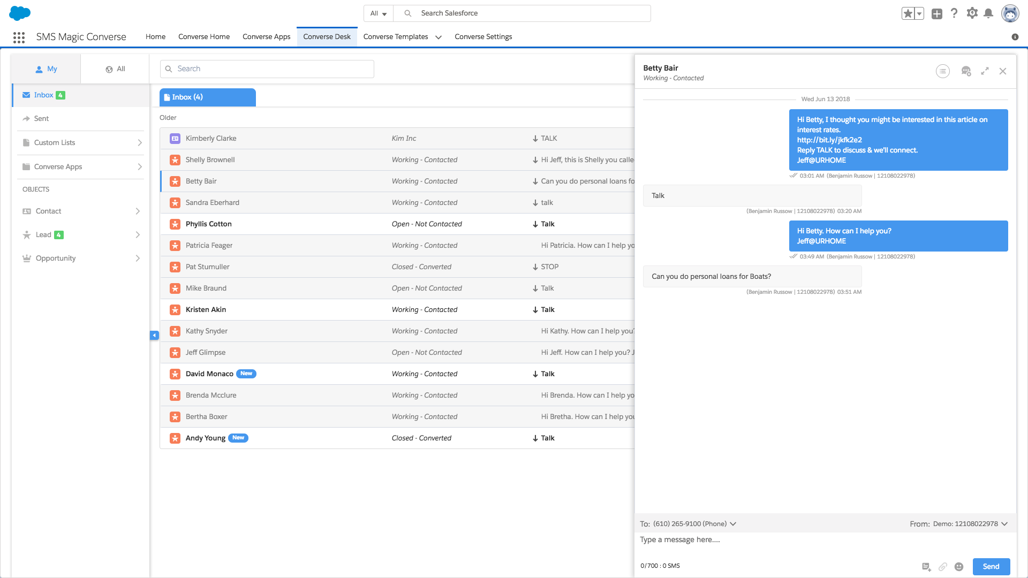Open the From sender ID dropdown
This screenshot has height=578, width=1028.
[1004, 524]
